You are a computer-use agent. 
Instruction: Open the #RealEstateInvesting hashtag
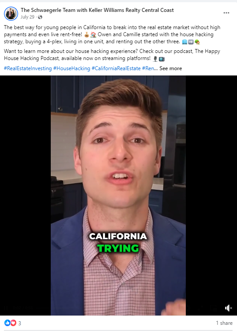coord(28,68)
